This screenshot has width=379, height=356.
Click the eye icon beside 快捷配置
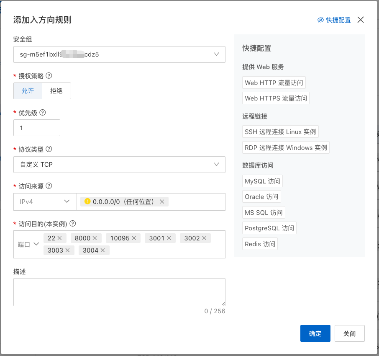coord(320,20)
